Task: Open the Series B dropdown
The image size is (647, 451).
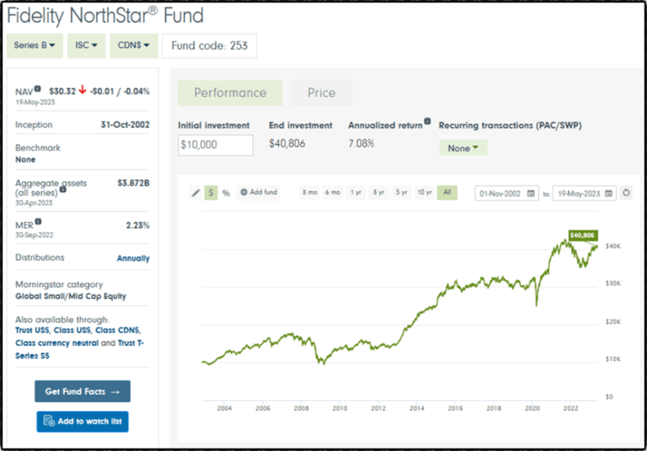Action: click(x=35, y=45)
